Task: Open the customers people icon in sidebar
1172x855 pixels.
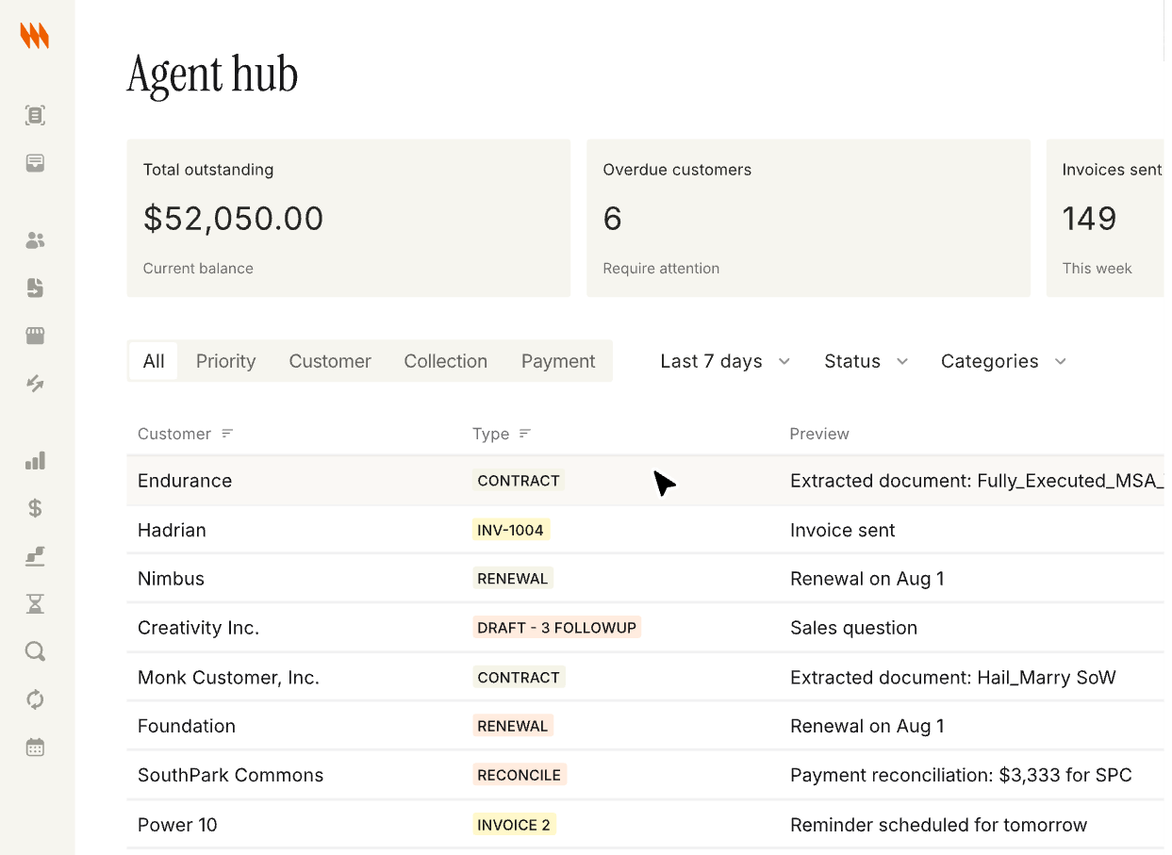Action: click(x=35, y=240)
